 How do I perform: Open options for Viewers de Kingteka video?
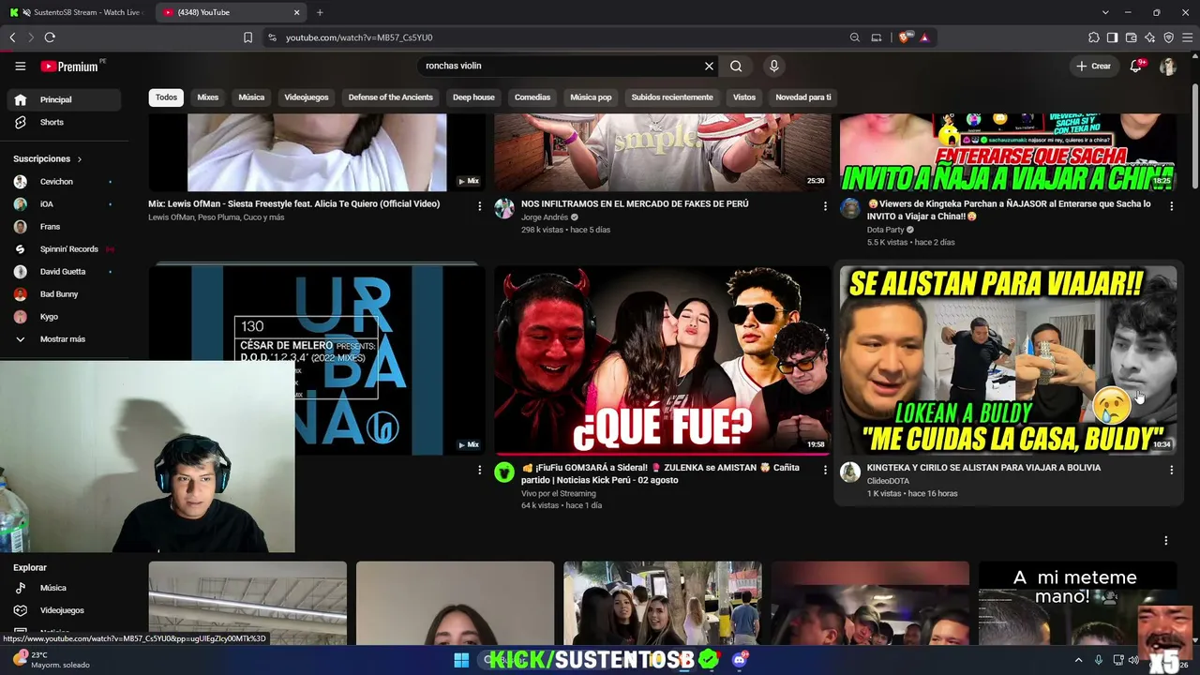(x=1171, y=205)
